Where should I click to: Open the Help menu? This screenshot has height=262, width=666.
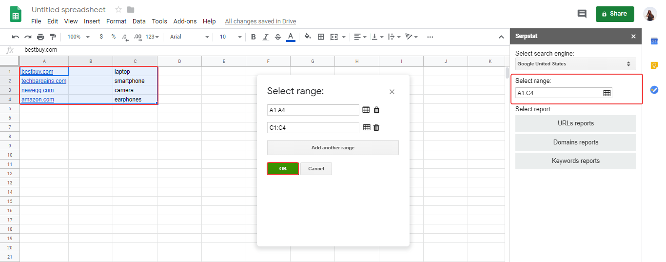coord(209,21)
